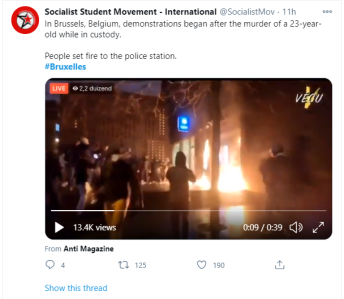Open the Anti Magazine source link
This screenshot has height=299, width=344.
[x=88, y=249]
